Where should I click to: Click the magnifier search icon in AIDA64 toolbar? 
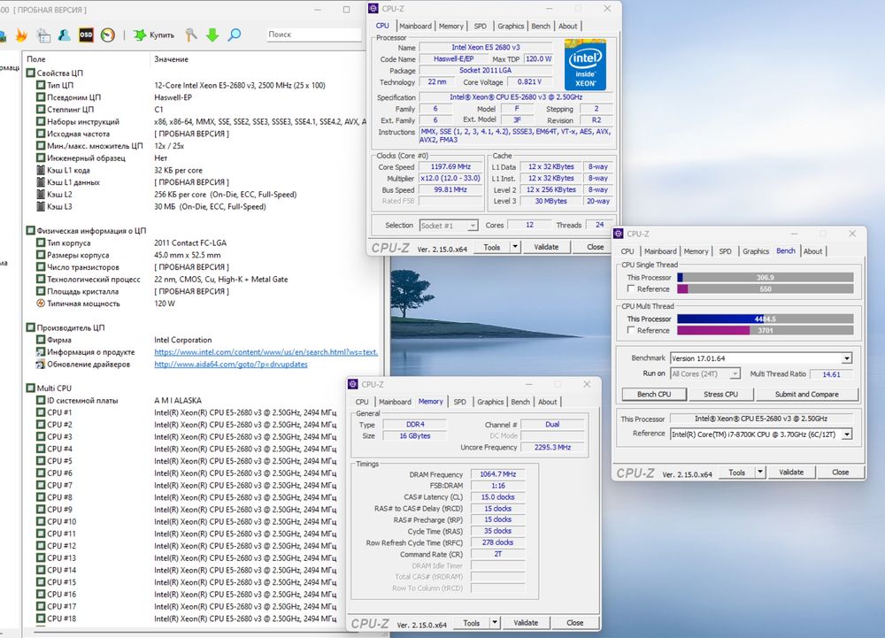[x=235, y=35]
